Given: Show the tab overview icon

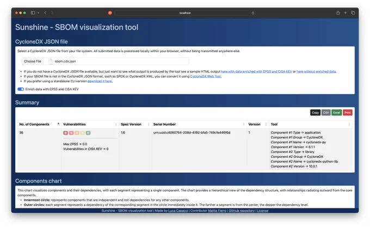Looking at the screenshot, I should tap(353, 13).
